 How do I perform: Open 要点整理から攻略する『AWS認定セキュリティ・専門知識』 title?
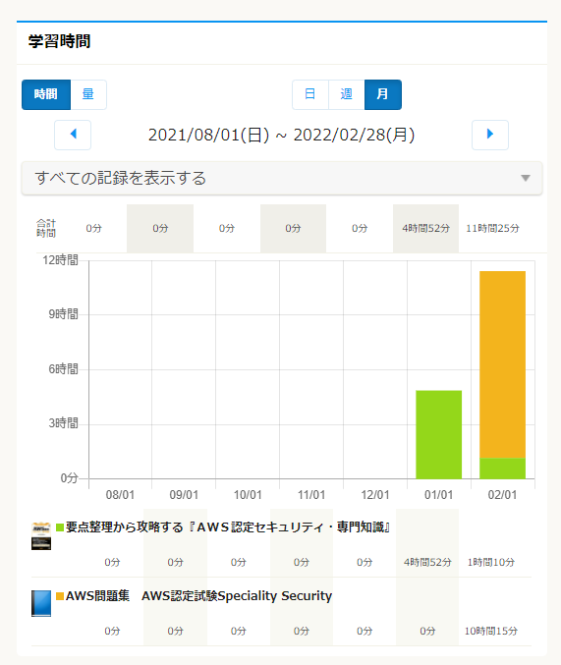click(x=228, y=527)
